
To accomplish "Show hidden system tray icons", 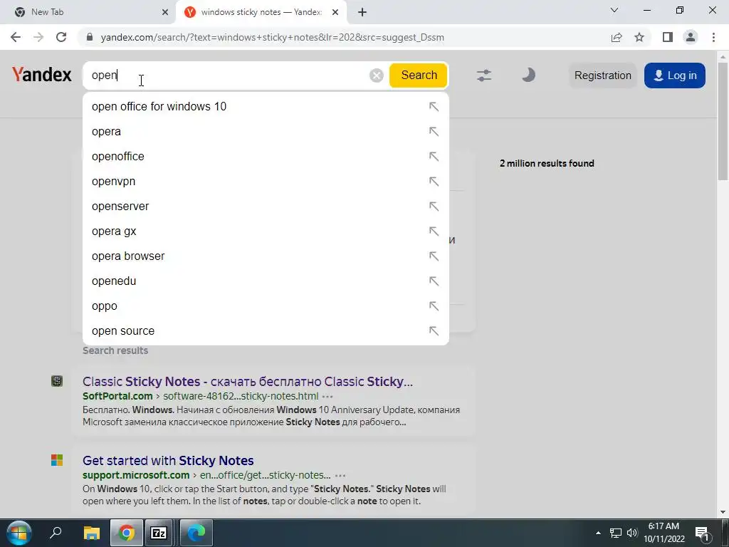I will 598,533.
